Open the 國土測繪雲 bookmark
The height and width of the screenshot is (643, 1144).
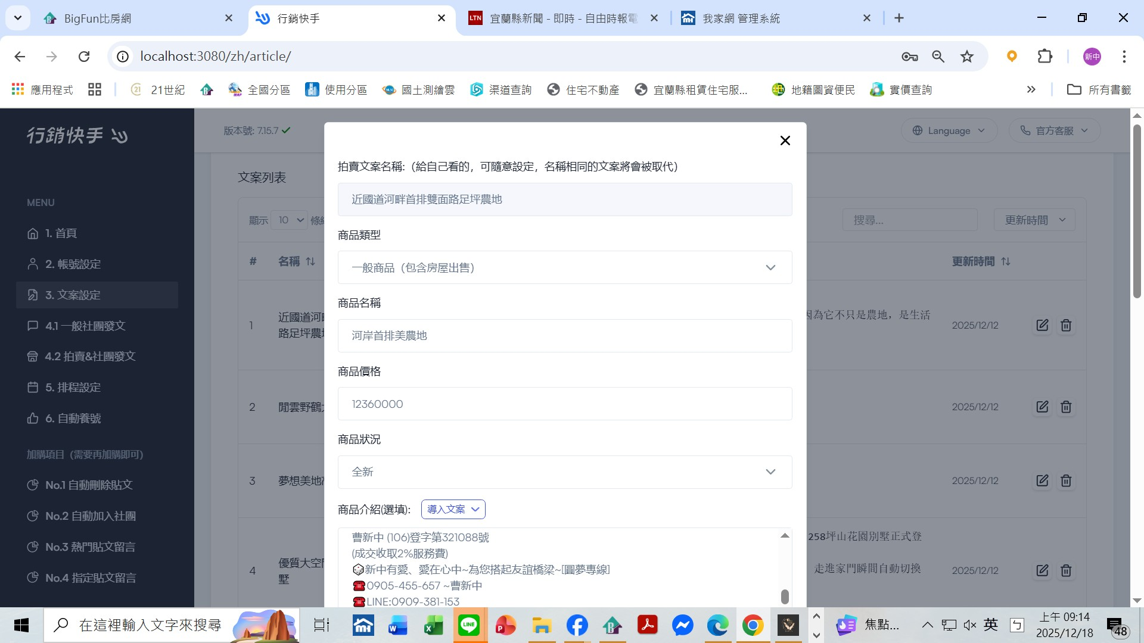(x=418, y=89)
